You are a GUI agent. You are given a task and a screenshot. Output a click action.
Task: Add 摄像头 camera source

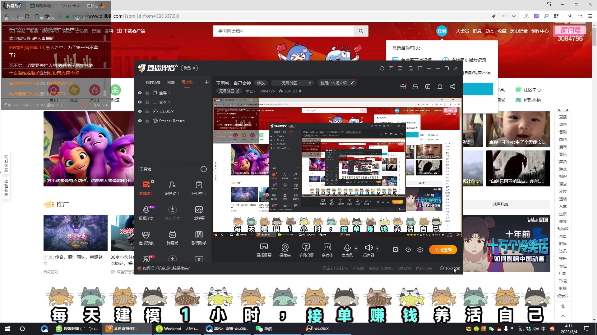285,250
